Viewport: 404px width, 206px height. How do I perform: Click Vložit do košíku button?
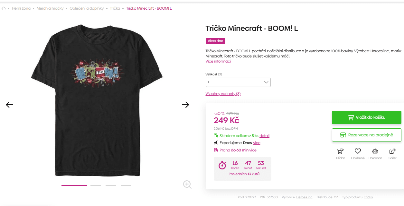(x=366, y=117)
